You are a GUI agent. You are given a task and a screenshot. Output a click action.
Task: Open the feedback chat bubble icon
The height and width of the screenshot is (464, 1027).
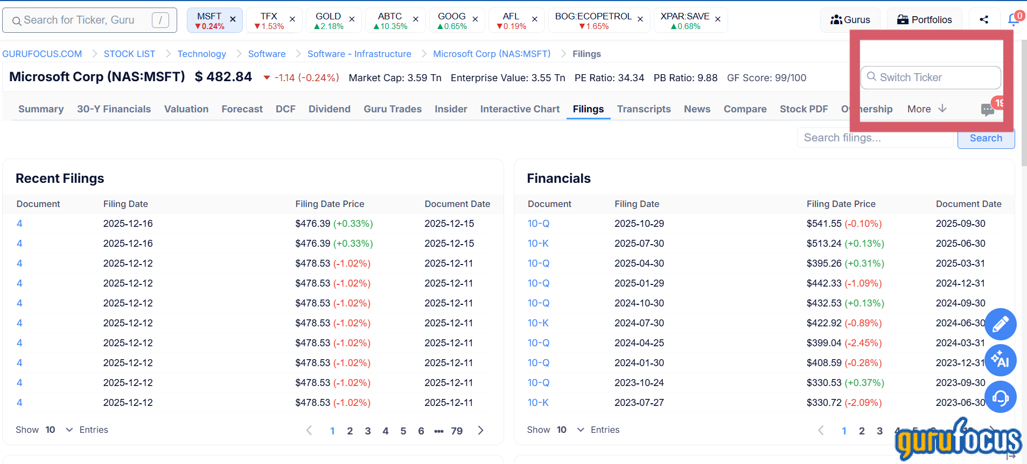coord(988,110)
